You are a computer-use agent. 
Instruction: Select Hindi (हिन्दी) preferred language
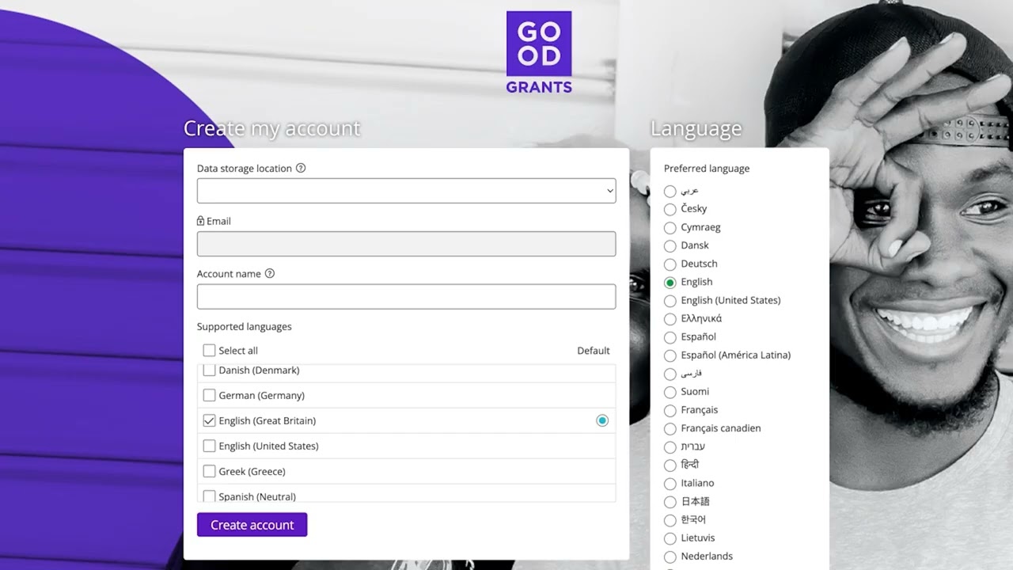(670, 465)
